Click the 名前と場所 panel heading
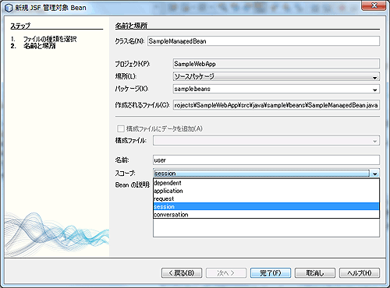 [x=131, y=26]
